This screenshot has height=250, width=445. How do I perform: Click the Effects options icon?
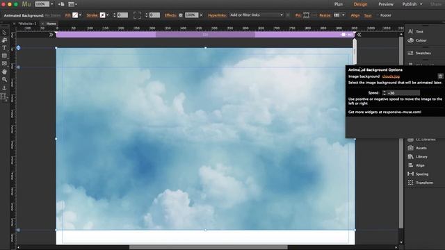[x=181, y=15]
